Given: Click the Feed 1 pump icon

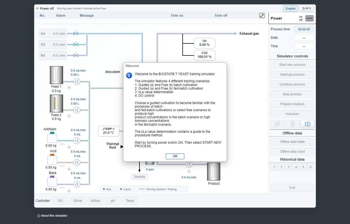Looking at the screenshot, I should (77, 81).
